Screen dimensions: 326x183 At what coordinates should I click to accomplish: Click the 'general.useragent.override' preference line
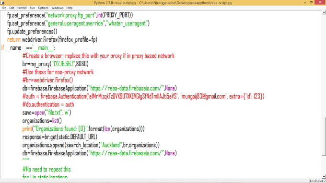78,23
